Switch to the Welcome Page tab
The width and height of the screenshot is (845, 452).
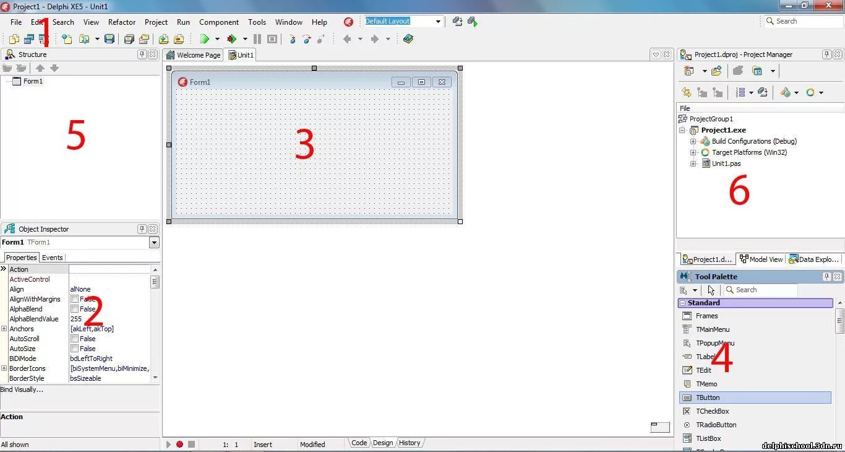click(193, 54)
